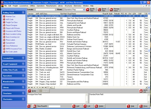Open the Locomotives menu

[24, 6]
